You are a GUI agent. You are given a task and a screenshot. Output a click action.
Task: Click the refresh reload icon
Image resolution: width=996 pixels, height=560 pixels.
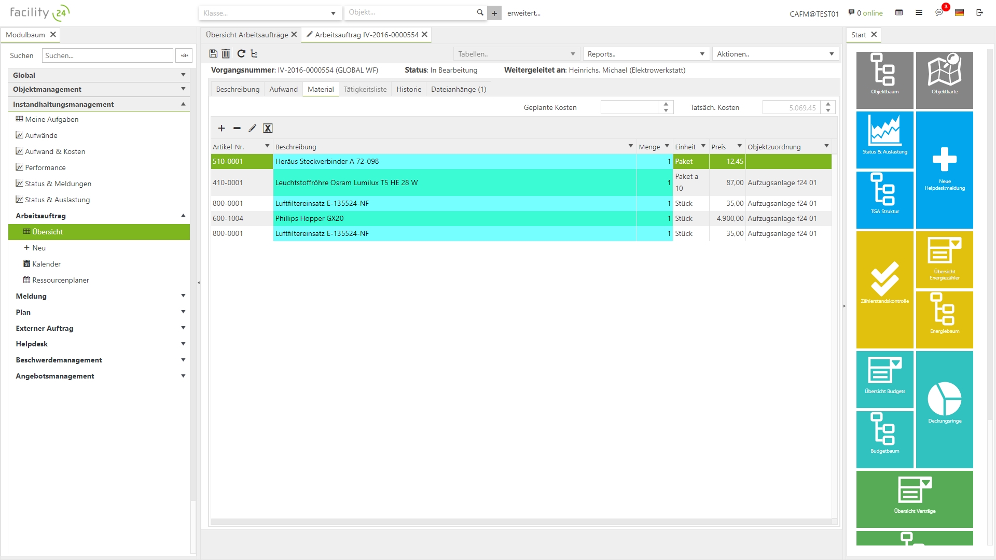241,53
